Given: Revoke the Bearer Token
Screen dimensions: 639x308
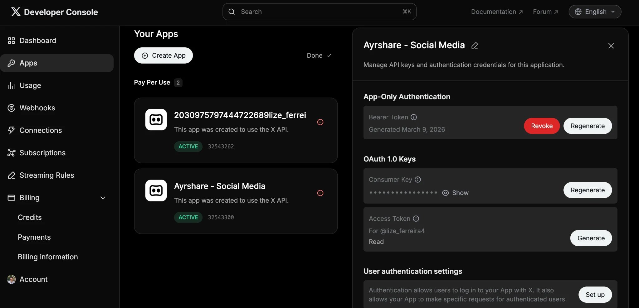Looking at the screenshot, I should [542, 126].
